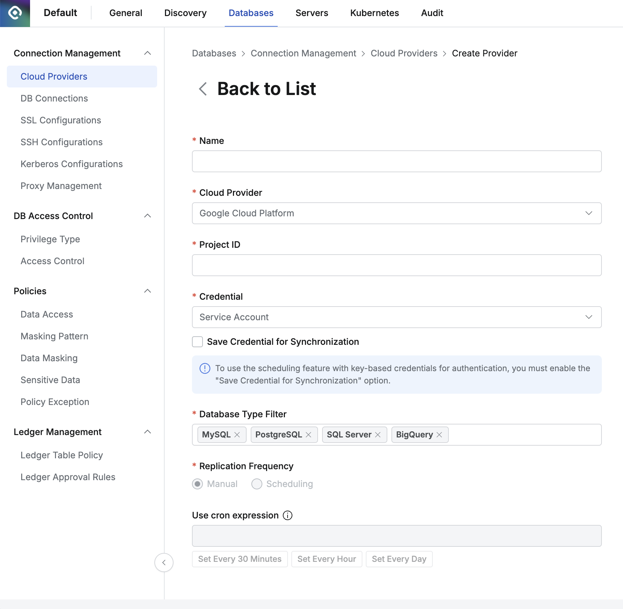The image size is (623, 609).
Task: Enable Save Credential for Synchronization
Action: click(197, 342)
